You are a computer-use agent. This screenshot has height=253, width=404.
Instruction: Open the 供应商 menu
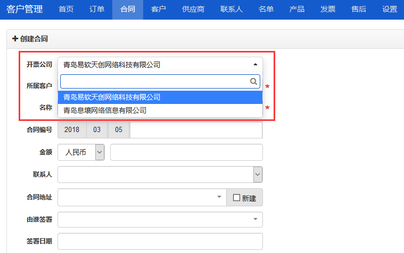[193, 9]
